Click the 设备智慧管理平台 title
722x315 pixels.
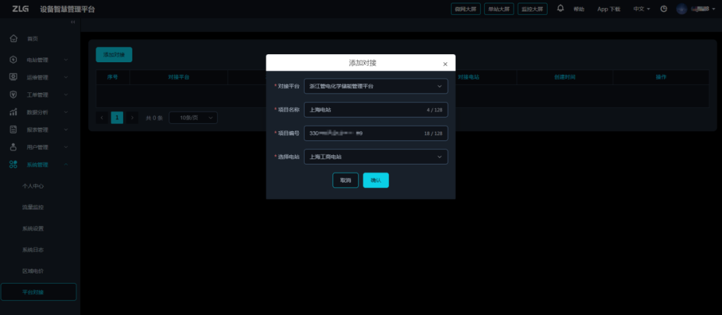point(68,9)
